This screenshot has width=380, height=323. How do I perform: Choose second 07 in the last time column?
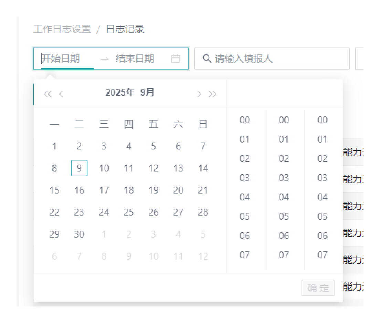(323, 255)
